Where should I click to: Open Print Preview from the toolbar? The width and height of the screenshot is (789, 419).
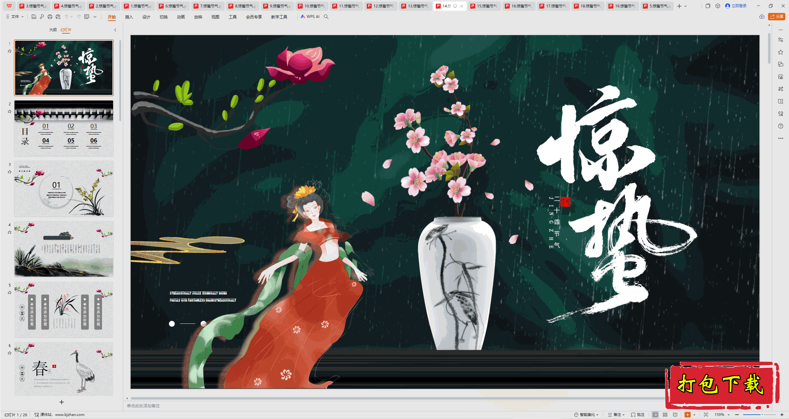58,17
